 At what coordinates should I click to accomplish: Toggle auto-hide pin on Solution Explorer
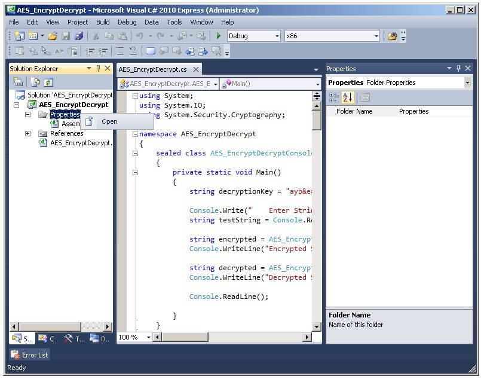[x=99, y=69]
